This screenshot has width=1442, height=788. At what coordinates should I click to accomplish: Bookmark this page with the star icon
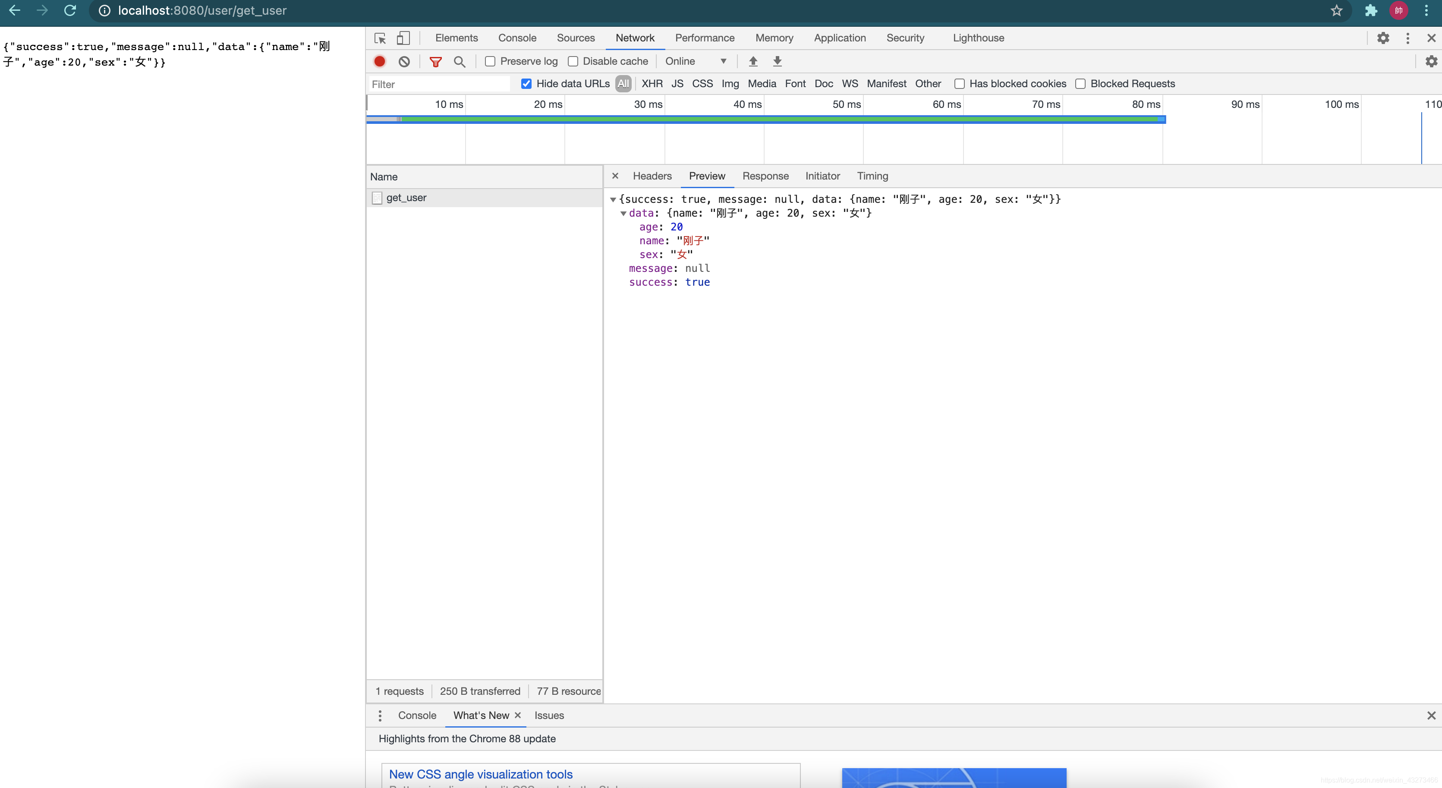click(x=1337, y=11)
